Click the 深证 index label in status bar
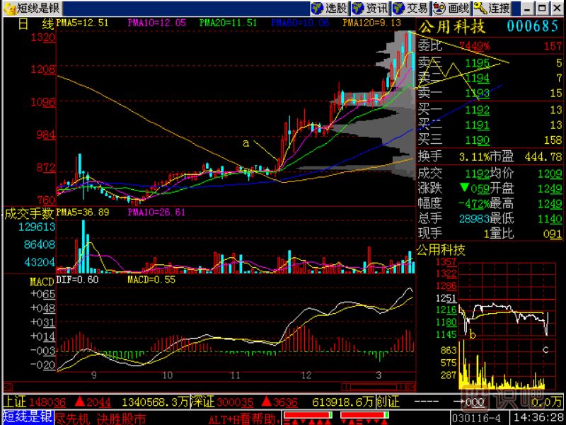The image size is (566, 425). point(203,402)
